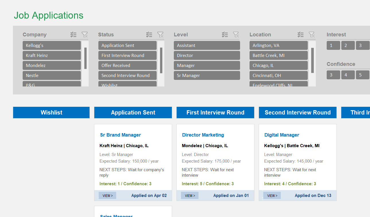Select Interest level 1 filter
Viewport: 370px width, 217px height.
point(333,45)
